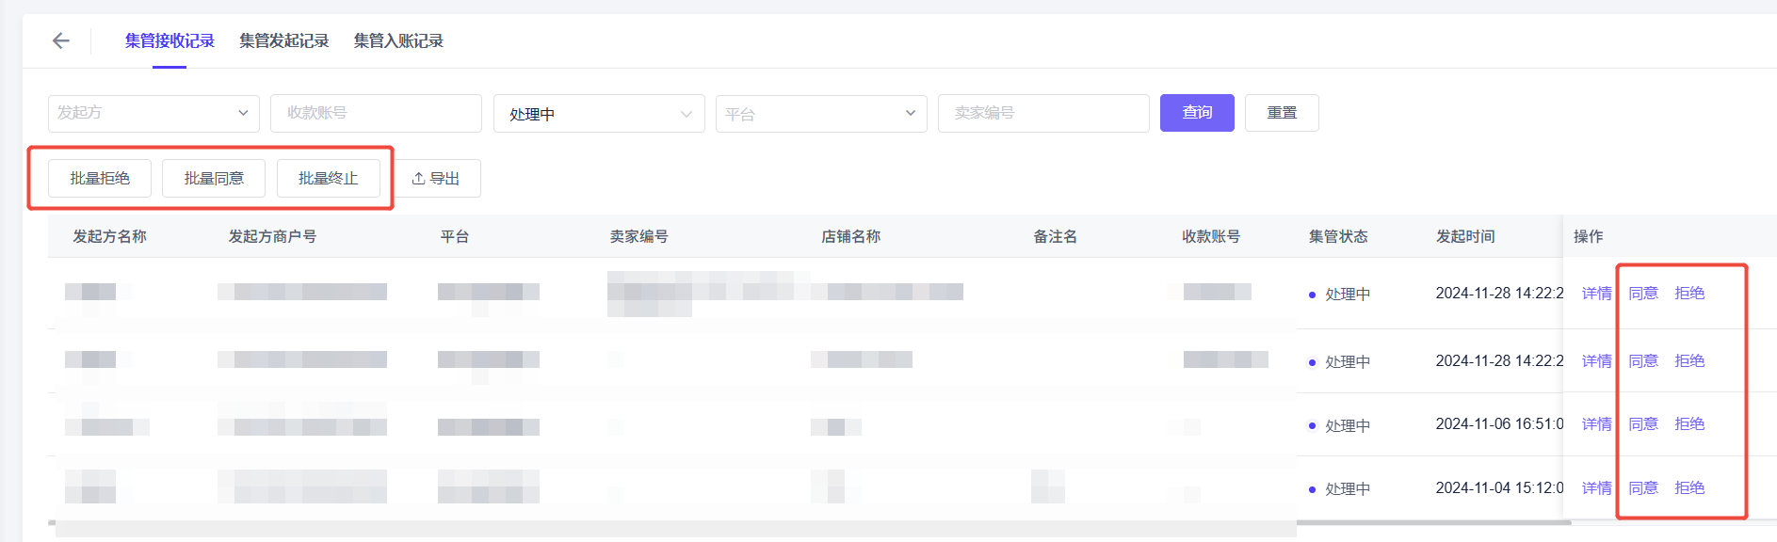Click the 收款账号 input field
The width and height of the screenshot is (1777, 542).
tap(376, 113)
